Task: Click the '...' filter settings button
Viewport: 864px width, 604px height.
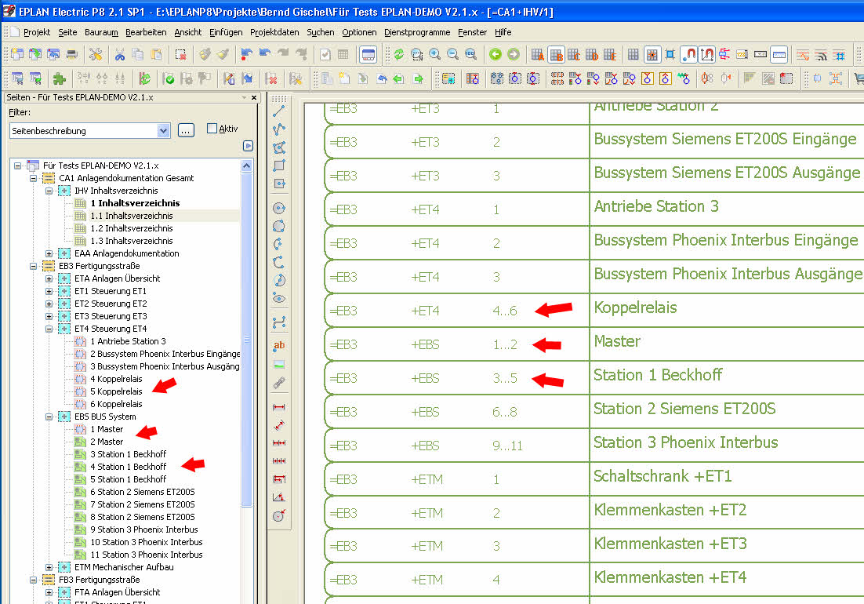Action: tap(187, 131)
